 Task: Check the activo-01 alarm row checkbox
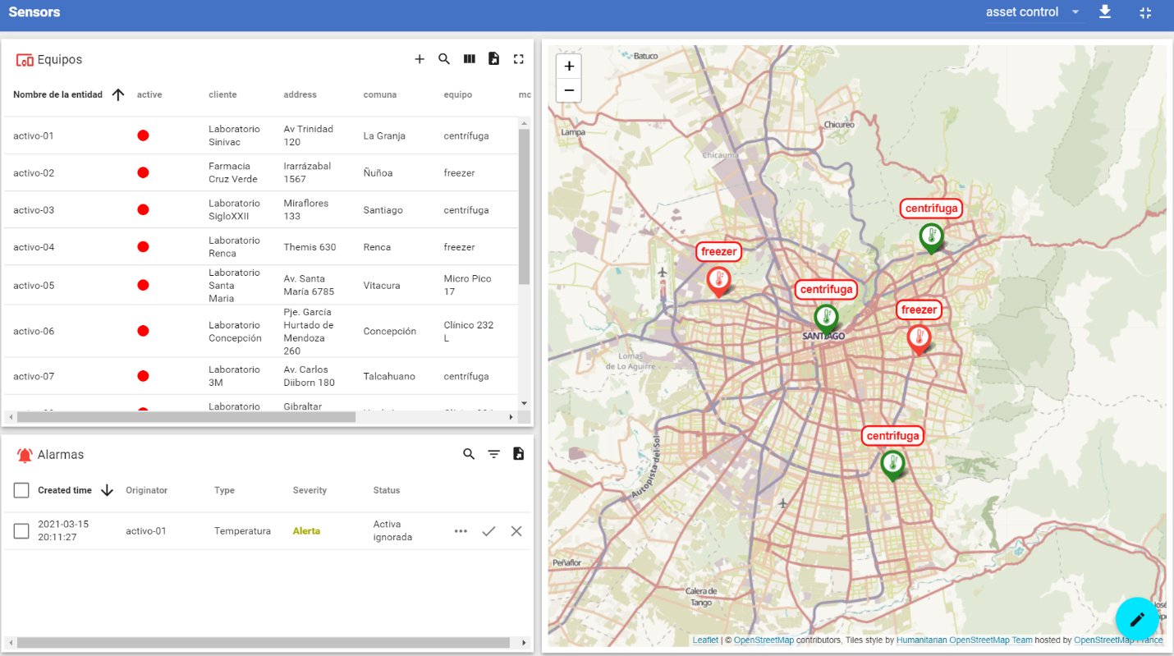point(21,531)
